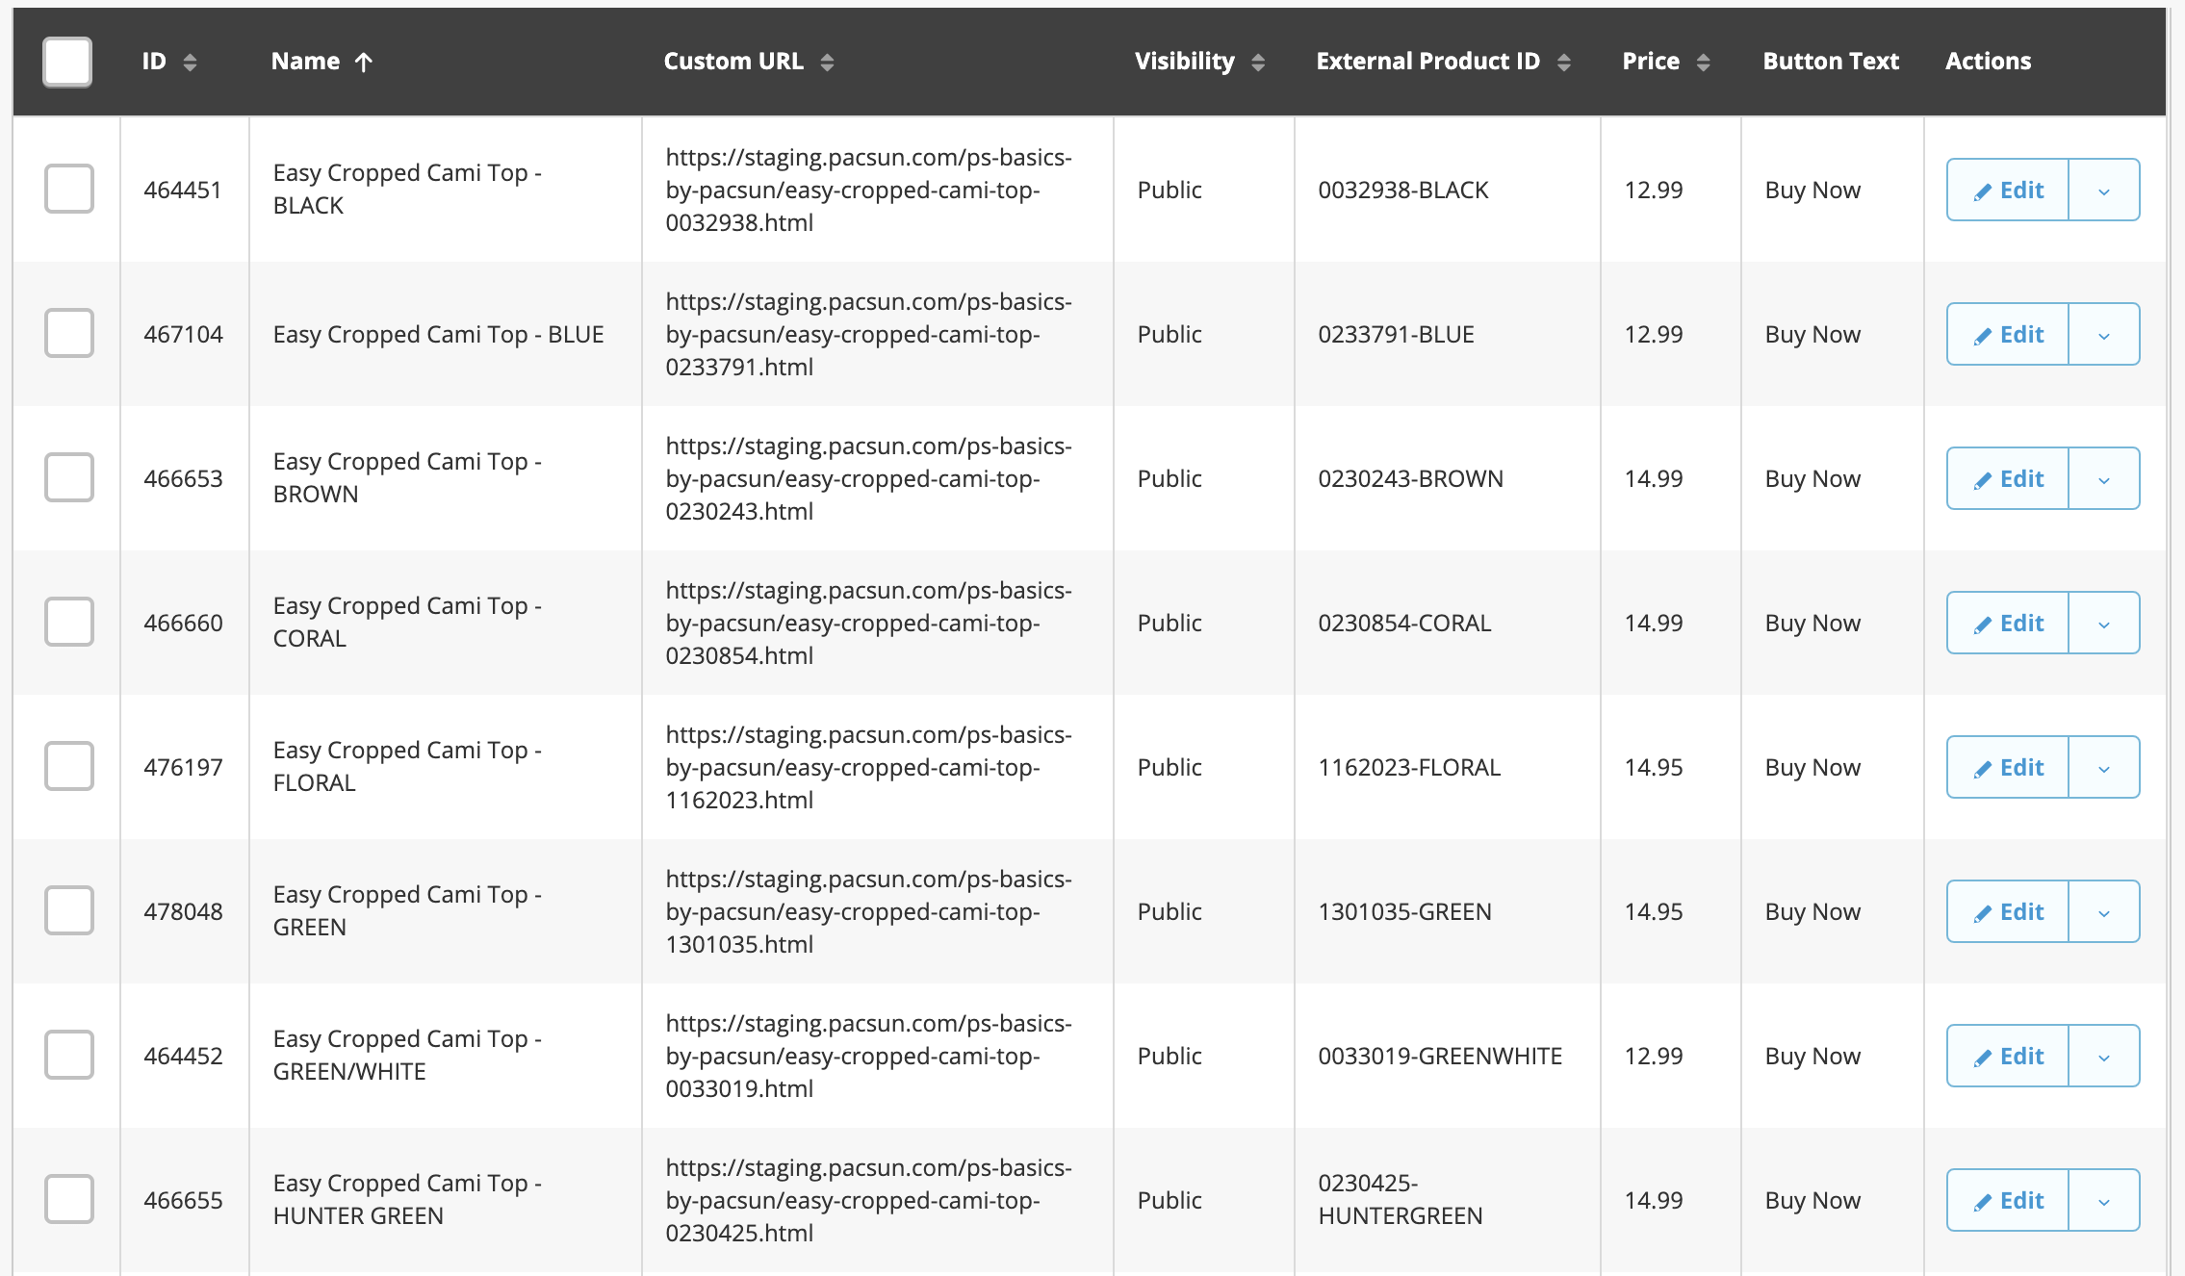Image resolution: width=2185 pixels, height=1276 pixels.
Task: Click external ID 1162023-FLORAL
Action: [x=1409, y=767]
